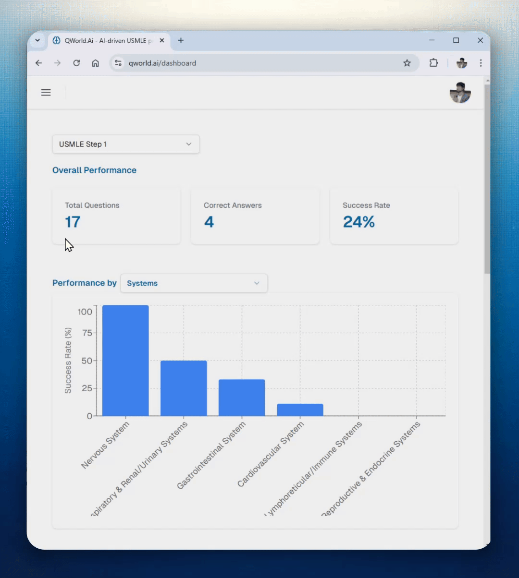Expand the USMLE Step 1 exam dropdown

click(x=126, y=144)
